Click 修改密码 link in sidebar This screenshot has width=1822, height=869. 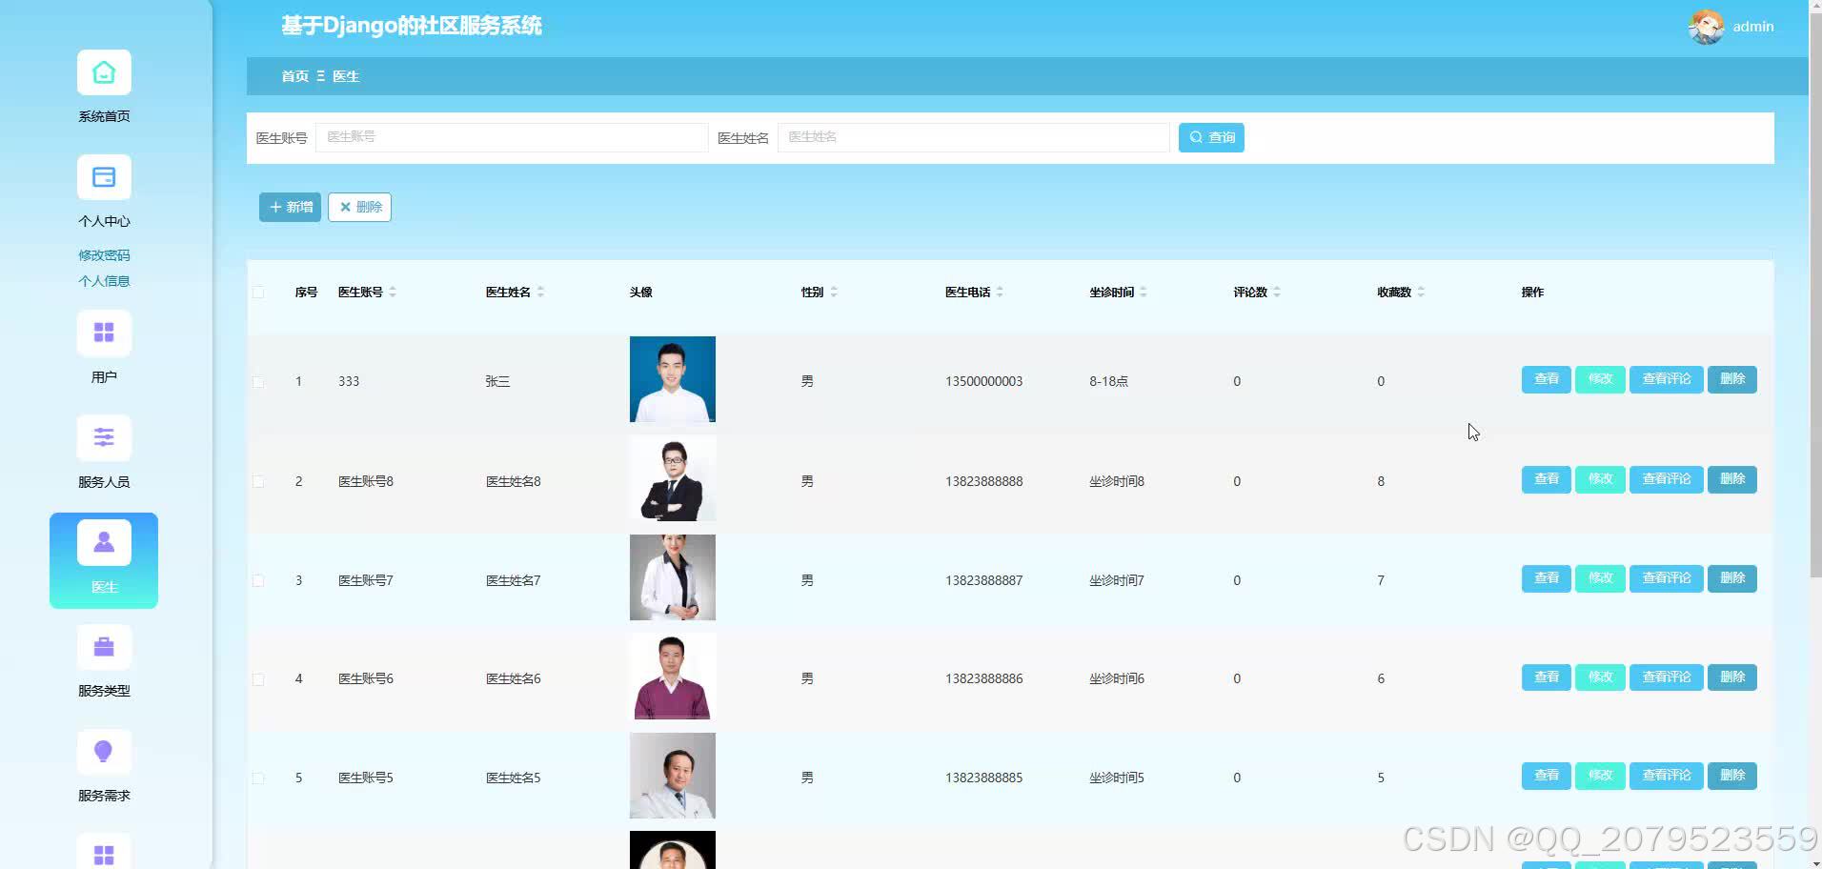click(x=104, y=255)
